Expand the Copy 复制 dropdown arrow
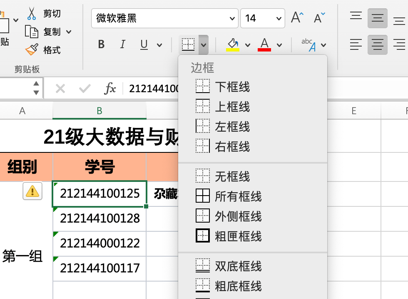 69,32
